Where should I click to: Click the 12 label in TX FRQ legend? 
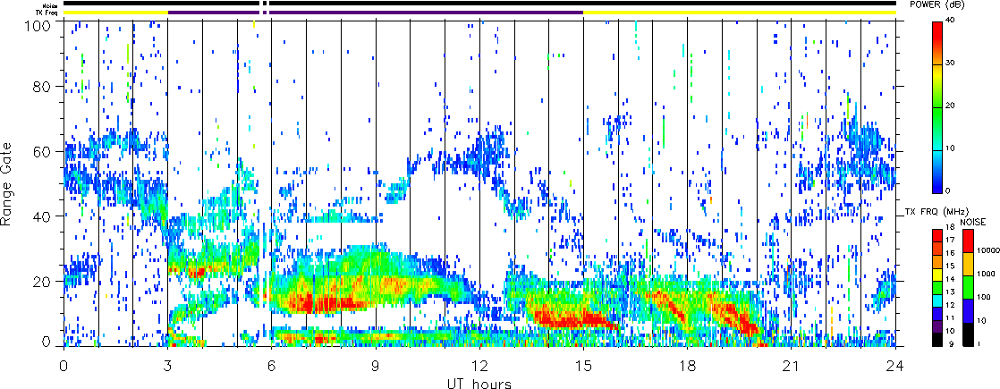(950, 305)
